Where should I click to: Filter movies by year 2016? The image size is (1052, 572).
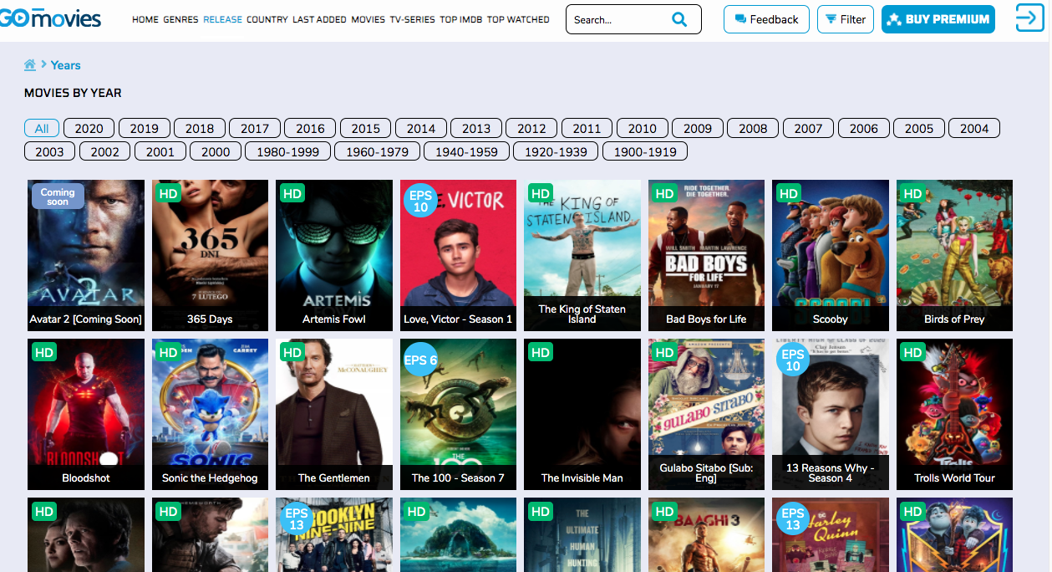coord(310,128)
